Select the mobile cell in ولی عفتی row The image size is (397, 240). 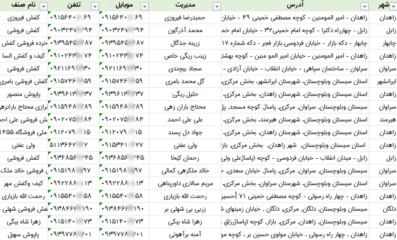point(124,145)
